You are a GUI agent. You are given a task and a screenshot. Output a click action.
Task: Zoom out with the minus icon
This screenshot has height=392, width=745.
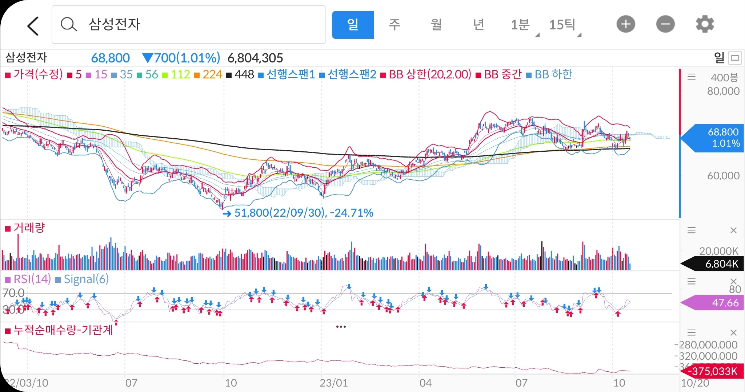coord(665,24)
